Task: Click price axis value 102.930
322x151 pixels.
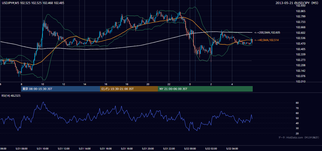Action: coord(301,6)
